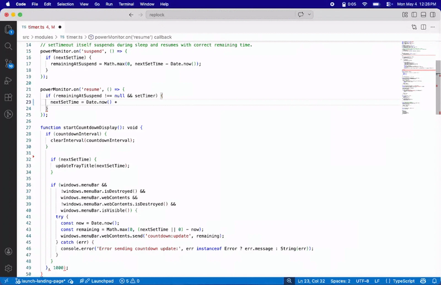This screenshot has height=285, width=441.
Task: Open the Search view in activity bar
Action: click(x=8, y=46)
